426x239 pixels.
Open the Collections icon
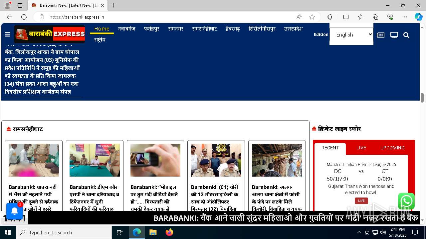pyautogui.click(x=375, y=17)
